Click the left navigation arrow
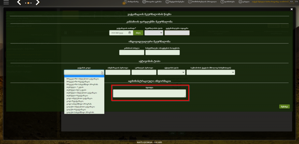Screen dimensions: 299x144 [19, 3]
